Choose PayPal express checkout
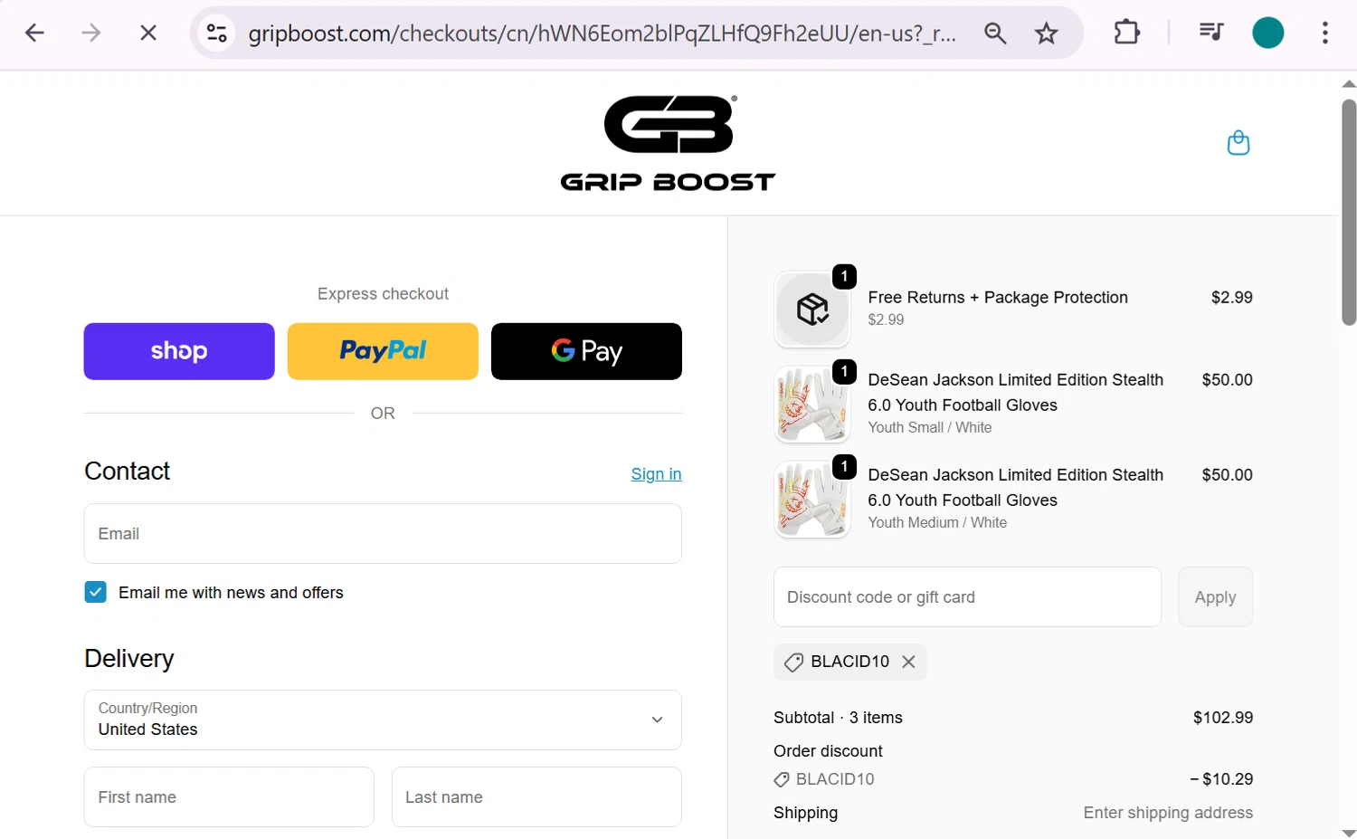The image size is (1357, 839). click(x=383, y=351)
